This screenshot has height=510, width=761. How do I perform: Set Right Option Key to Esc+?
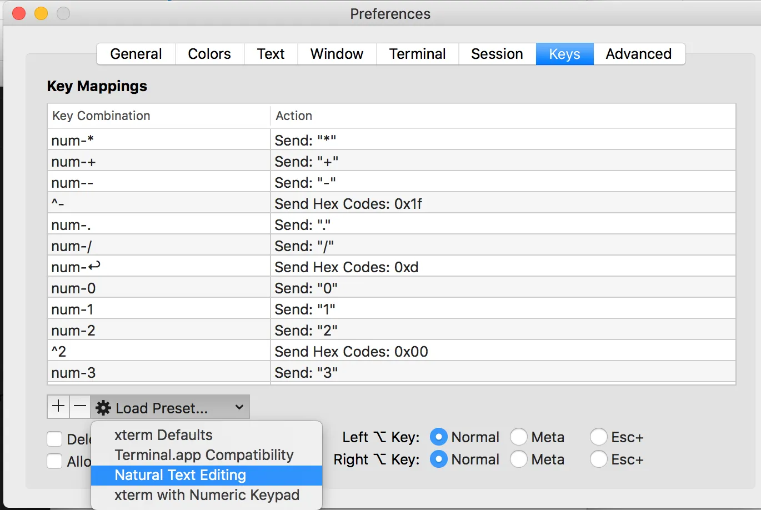pos(599,459)
